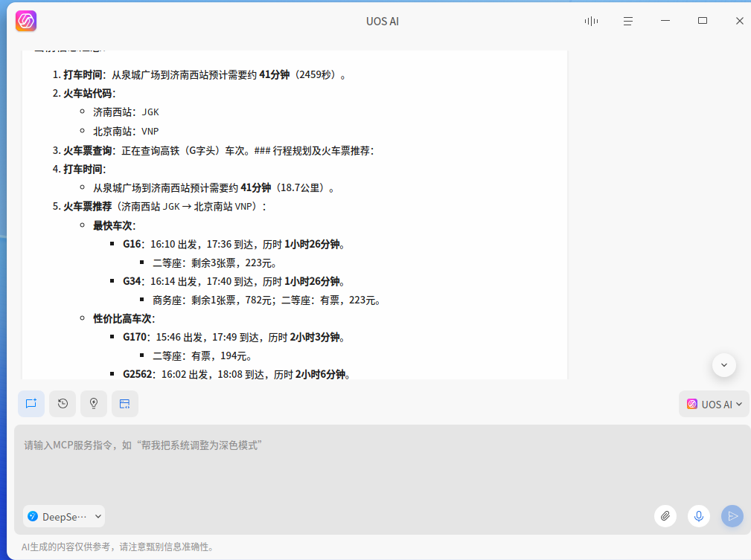
Task: Click the 最快车次 heading
Action: point(114,225)
